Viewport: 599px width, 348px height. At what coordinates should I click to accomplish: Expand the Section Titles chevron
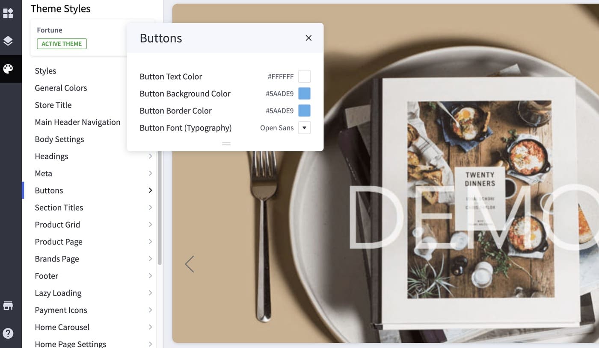[x=150, y=208]
